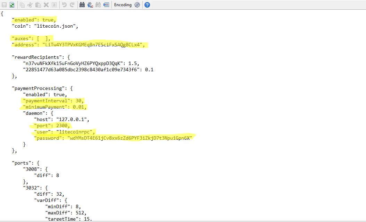Click the Cut scissors icon
The height and width of the screenshot is (222, 366).
[30, 5]
